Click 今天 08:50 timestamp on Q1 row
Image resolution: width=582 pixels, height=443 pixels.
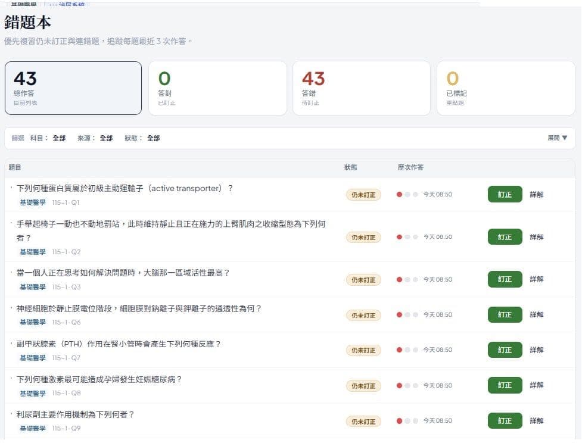[x=438, y=195]
